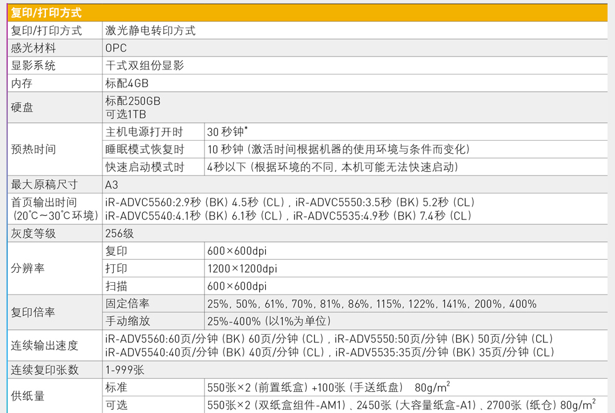Viewport: 615px width, 413px height.
Task: Click the 标准 sub-label under 供纸量
Action: 116,387
